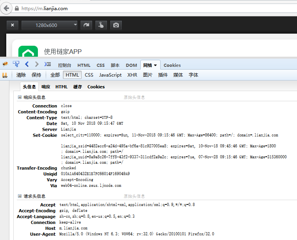The height and width of the screenshot is (240, 297).
Task: Open the DOM panel
Action: 131,65
